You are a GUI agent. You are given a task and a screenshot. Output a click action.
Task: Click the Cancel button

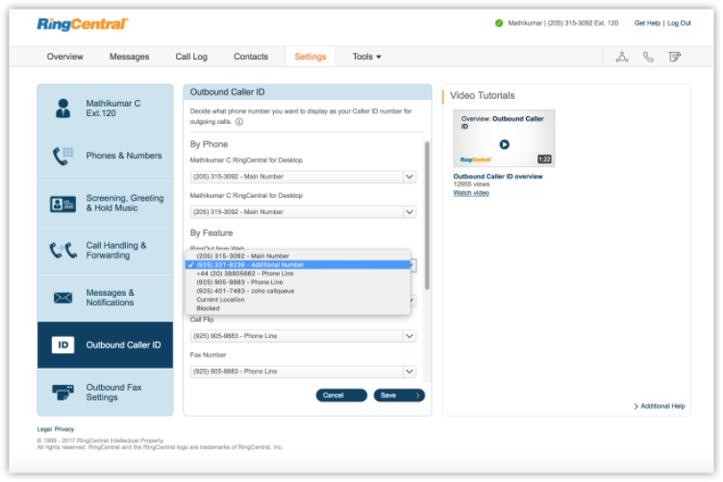[x=341, y=396]
